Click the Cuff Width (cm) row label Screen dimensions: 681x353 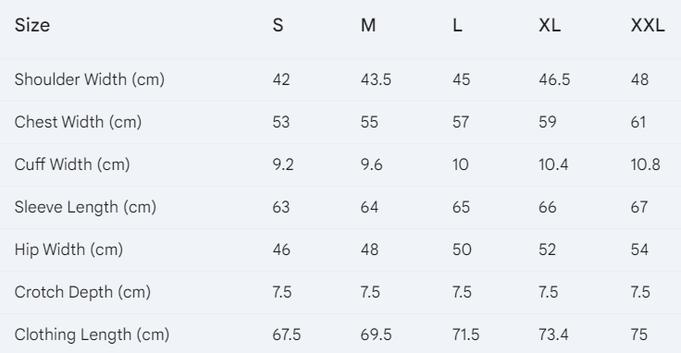tap(72, 164)
